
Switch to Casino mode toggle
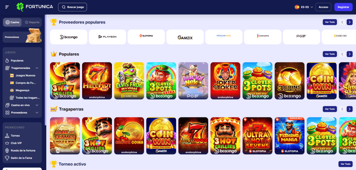coord(13,22)
